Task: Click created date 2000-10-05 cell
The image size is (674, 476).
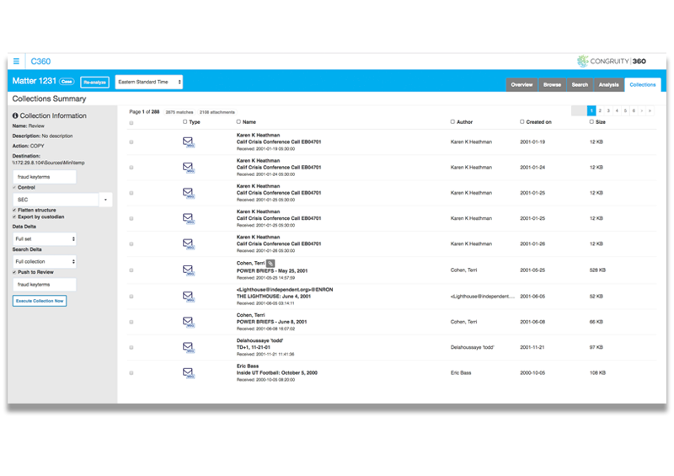Action: click(532, 373)
